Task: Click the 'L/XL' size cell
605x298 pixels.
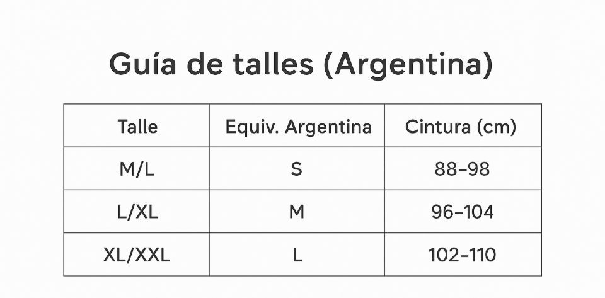Action: coord(137,212)
